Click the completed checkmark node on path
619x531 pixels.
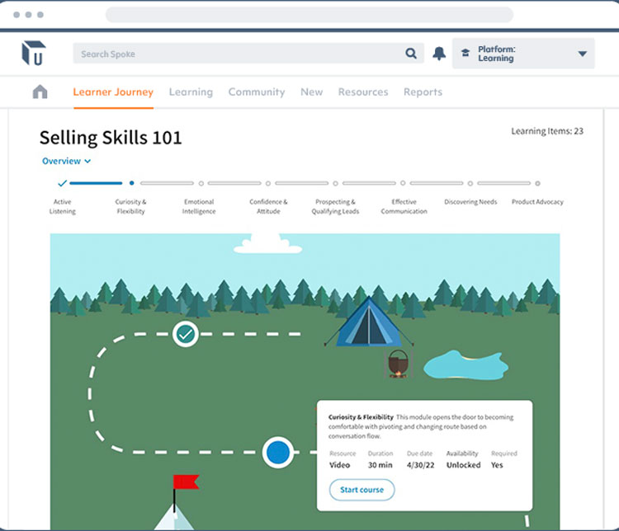pyautogui.click(x=186, y=334)
